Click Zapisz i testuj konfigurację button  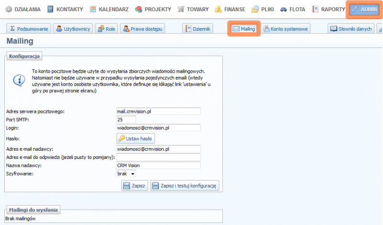click(x=185, y=186)
